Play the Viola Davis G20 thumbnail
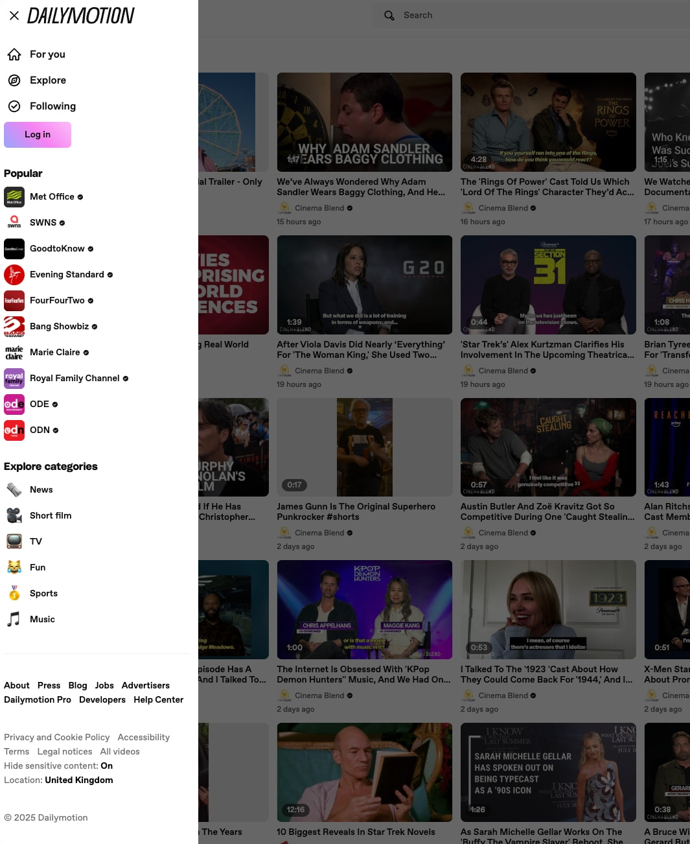Screen dimensions: 690x844 tap(365, 285)
